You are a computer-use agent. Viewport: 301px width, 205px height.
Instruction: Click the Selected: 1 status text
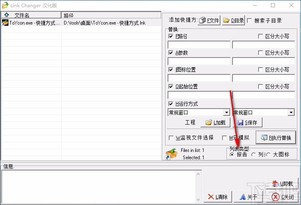coord(193,158)
